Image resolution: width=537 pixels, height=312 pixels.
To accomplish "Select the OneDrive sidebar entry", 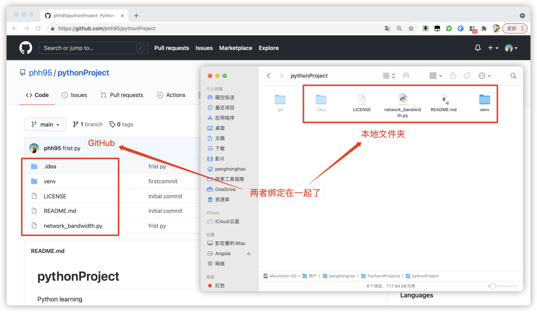I will (x=225, y=189).
